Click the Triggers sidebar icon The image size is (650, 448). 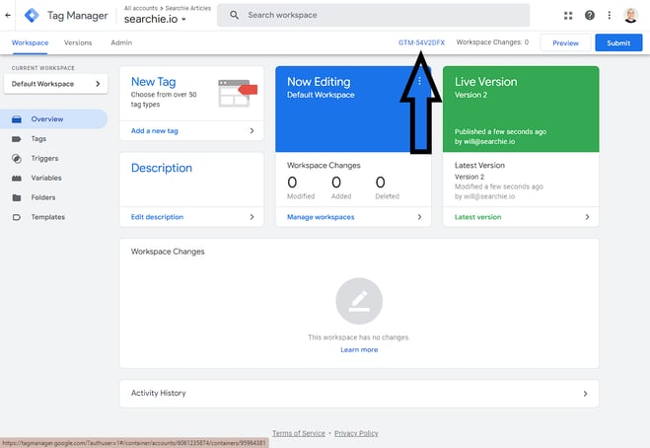[x=17, y=159]
